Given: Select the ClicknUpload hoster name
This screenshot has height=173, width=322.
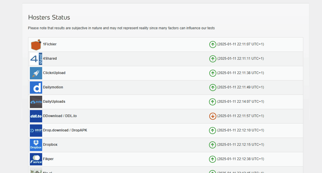Looking at the screenshot, I should click(54, 73).
